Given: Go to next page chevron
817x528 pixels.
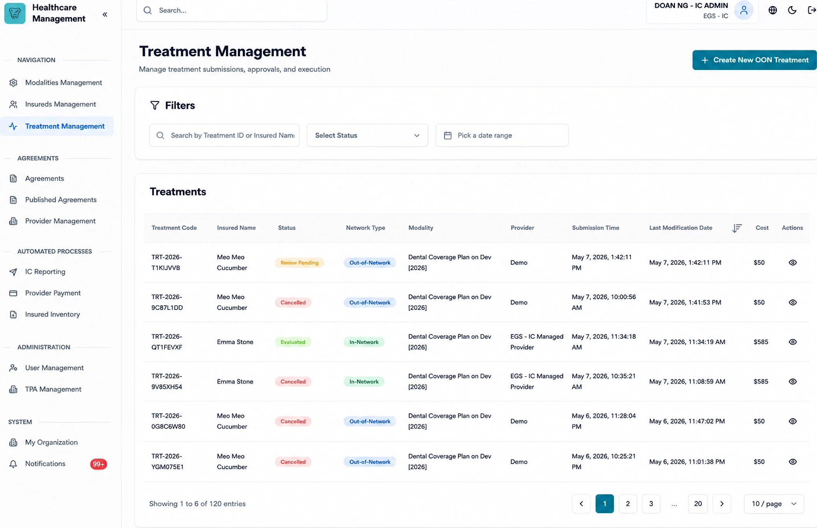Looking at the screenshot, I should 721,504.
